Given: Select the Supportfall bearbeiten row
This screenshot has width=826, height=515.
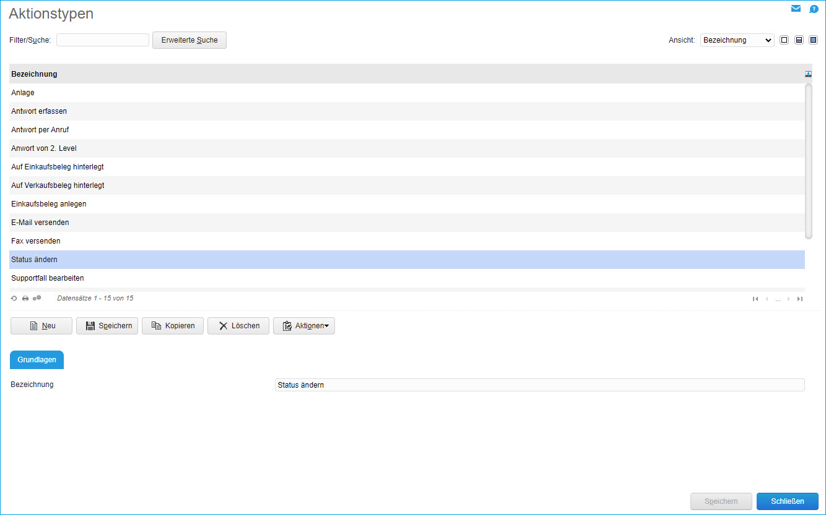Looking at the screenshot, I should pyautogui.click(x=407, y=278).
